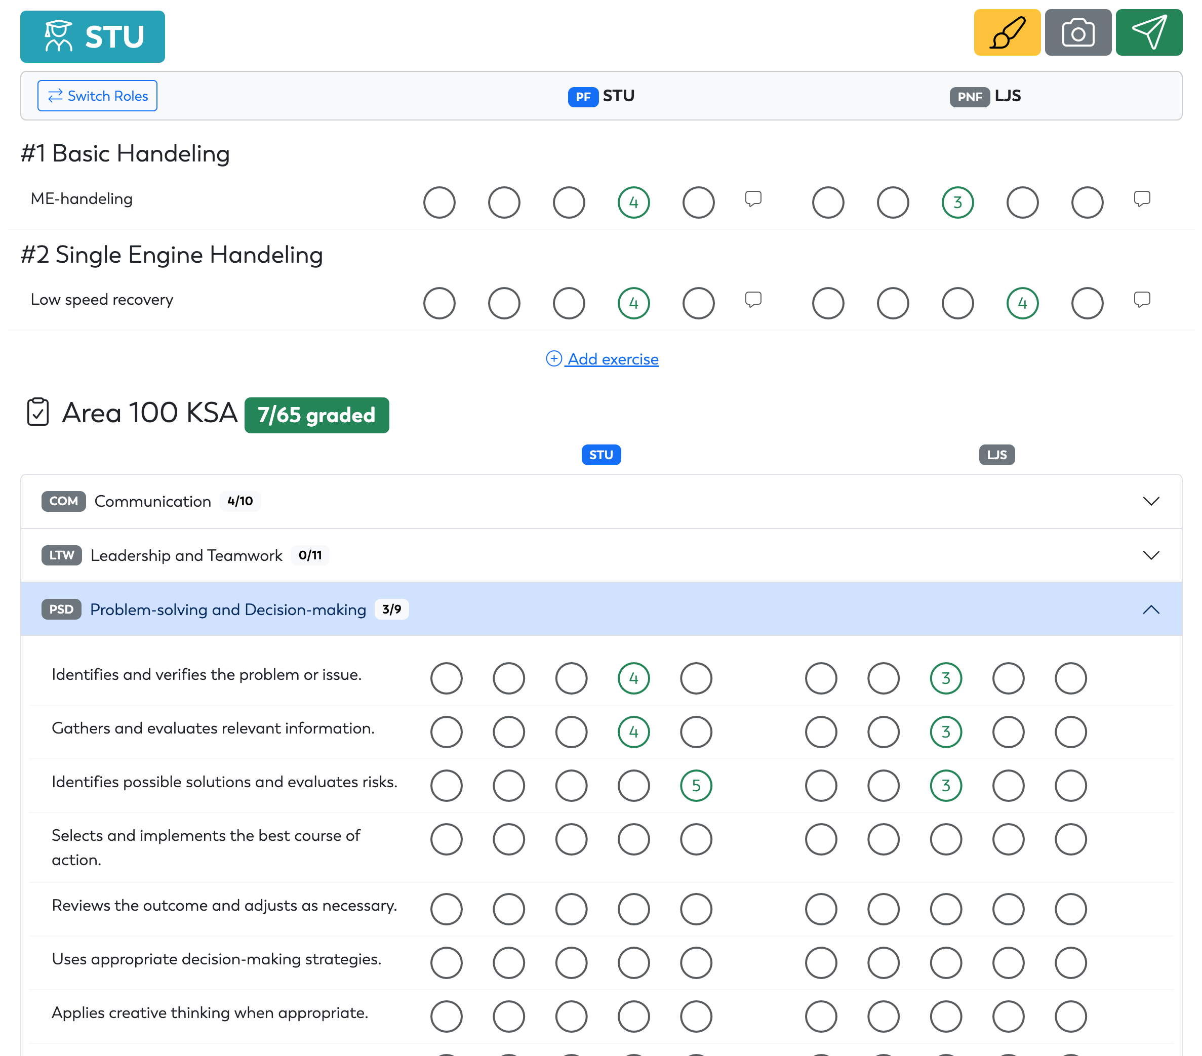Open LJS comment bubble for Low speed recovery

pyautogui.click(x=1142, y=300)
